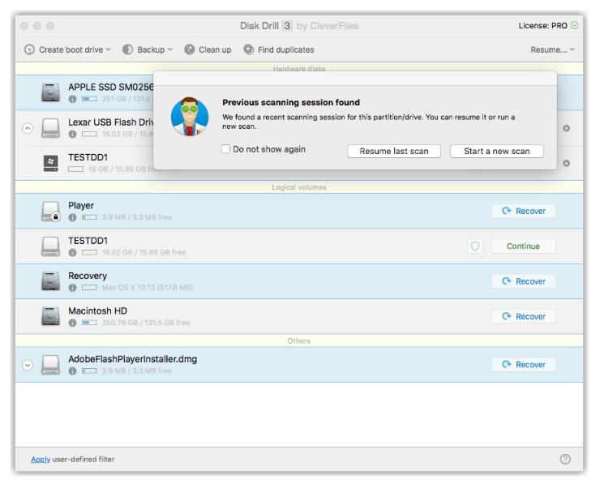Show info for AdobeFlashPlayerInstaller.dmg
Image resolution: width=600 pixels, height=488 pixels.
pyautogui.click(x=72, y=371)
